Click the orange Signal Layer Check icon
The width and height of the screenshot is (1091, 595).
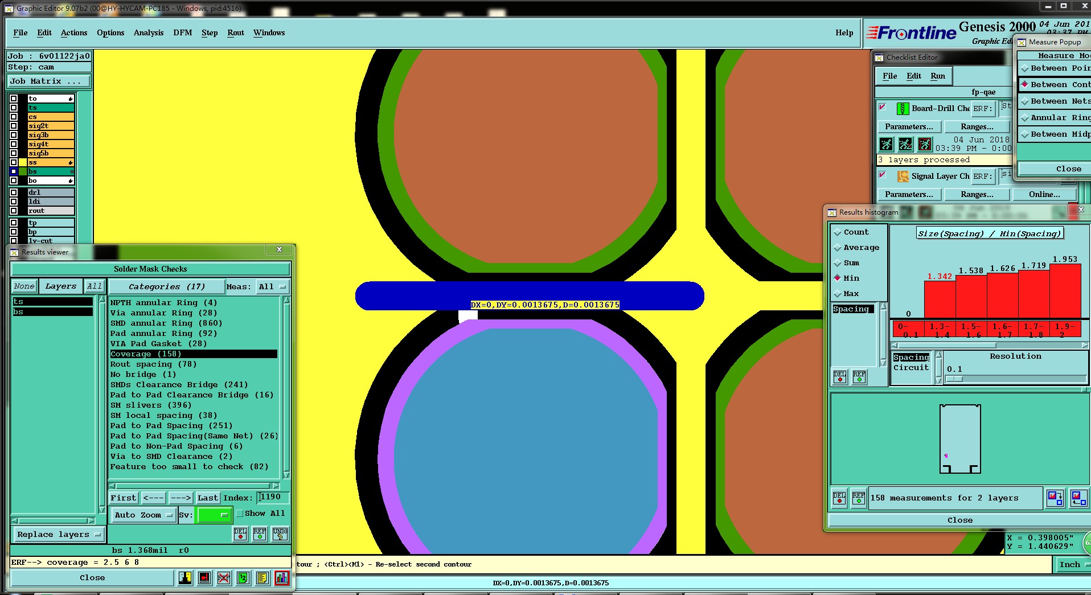click(x=903, y=176)
